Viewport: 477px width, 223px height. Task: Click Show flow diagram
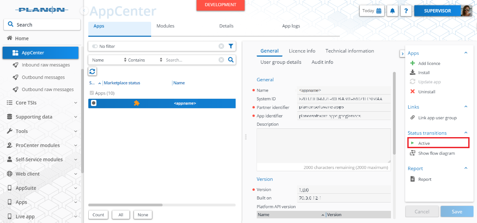[432, 153]
